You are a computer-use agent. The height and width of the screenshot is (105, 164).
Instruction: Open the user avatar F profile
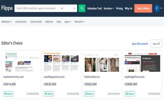pos(157,8)
